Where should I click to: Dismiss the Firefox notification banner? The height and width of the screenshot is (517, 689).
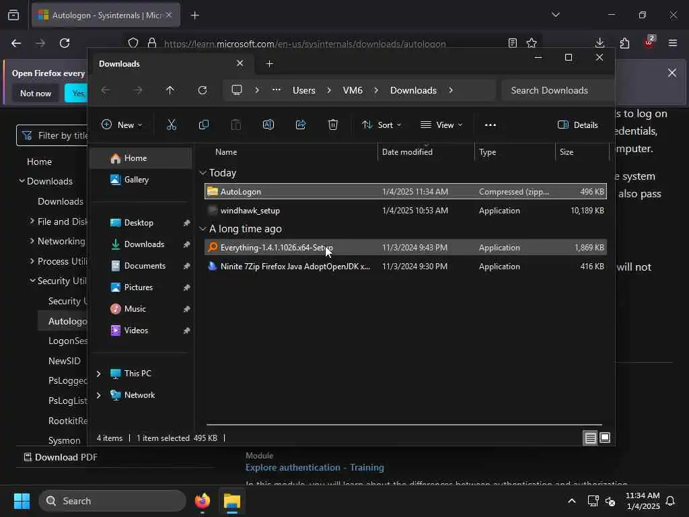(672, 73)
